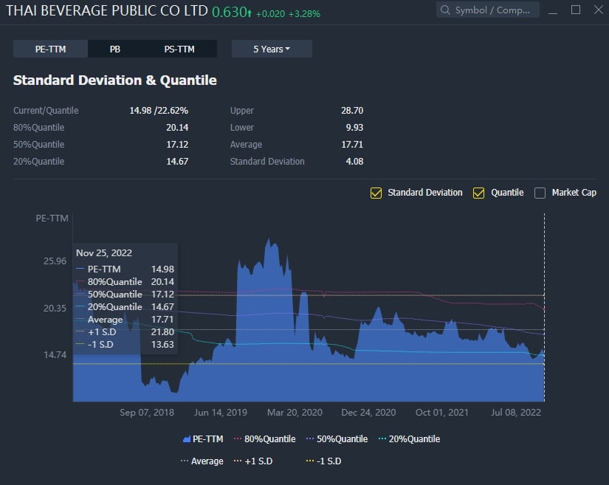Enable the Market Cap checkbox
Viewport: 609px width, 485px height.
click(x=540, y=193)
